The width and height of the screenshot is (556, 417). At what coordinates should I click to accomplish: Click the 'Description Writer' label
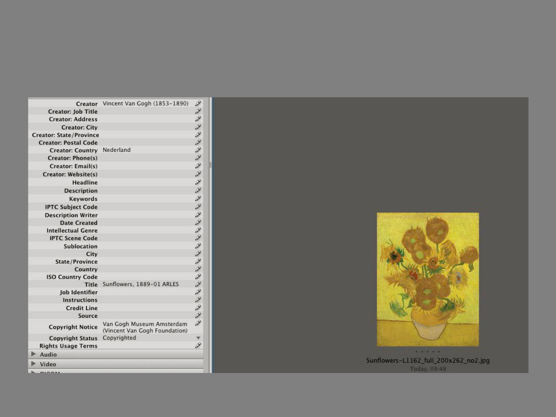coord(71,215)
